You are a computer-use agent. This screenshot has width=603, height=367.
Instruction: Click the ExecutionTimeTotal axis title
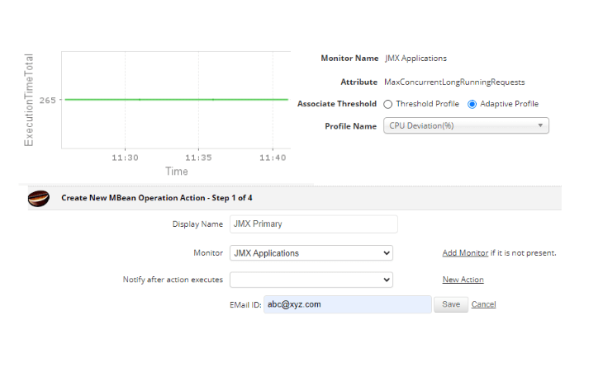click(29, 100)
